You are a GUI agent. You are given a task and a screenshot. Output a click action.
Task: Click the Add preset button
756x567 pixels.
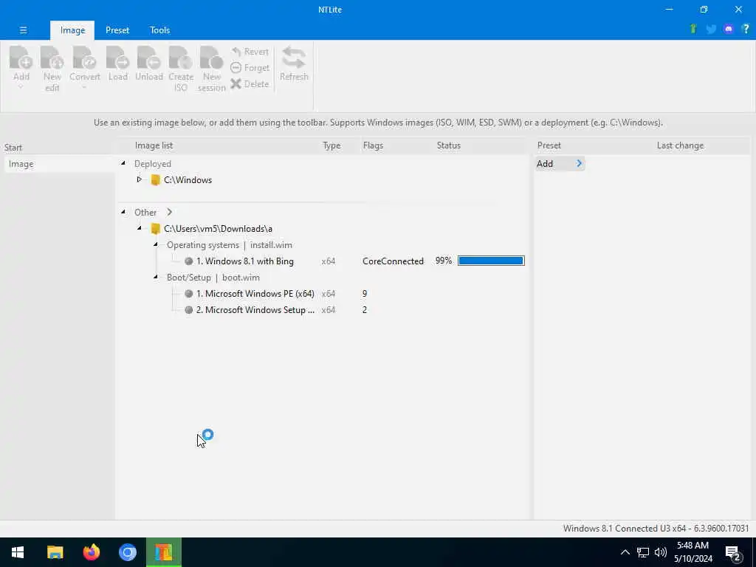click(x=560, y=164)
